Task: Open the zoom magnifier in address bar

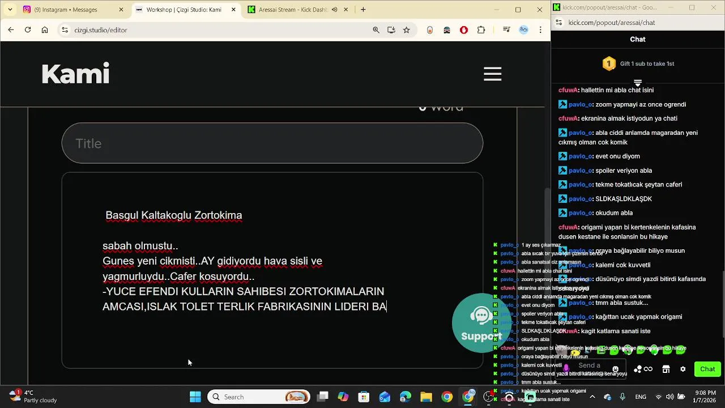Action: point(376,30)
